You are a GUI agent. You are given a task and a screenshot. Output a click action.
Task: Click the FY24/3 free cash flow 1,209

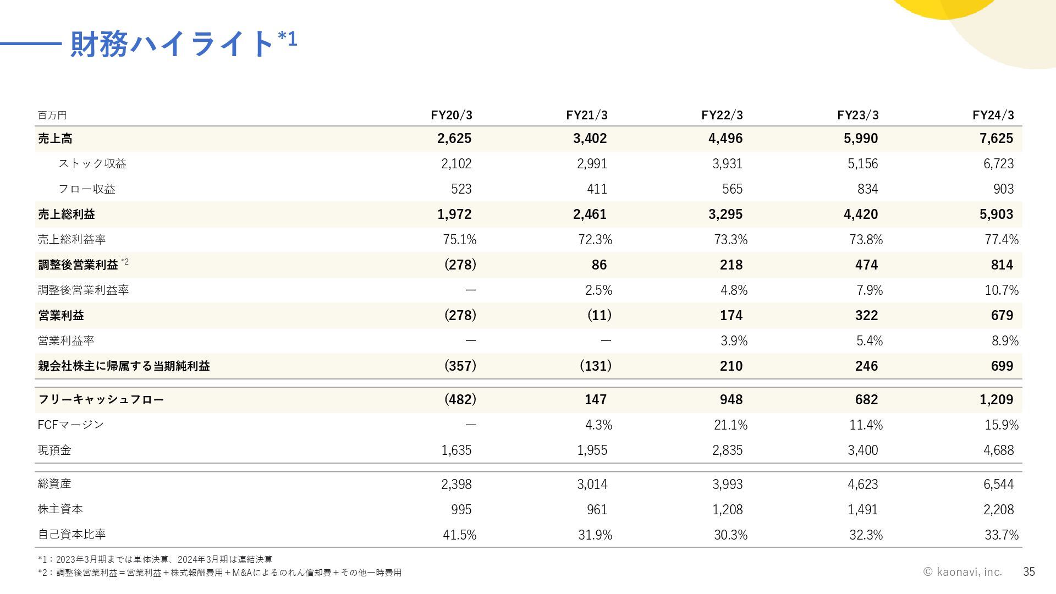pyautogui.click(x=996, y=400)
